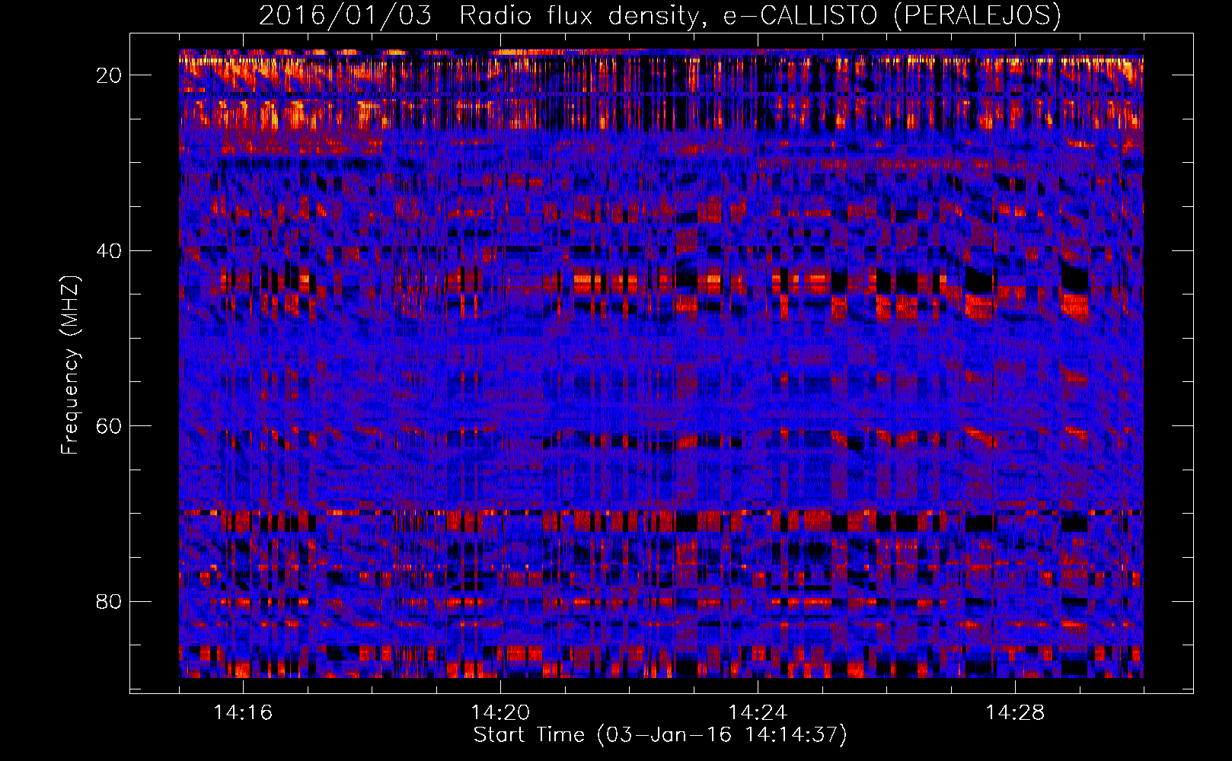Click the 14:20 time tick label

500,713
